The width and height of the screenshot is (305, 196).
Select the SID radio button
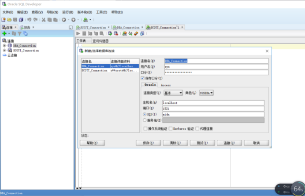point(145,114)
